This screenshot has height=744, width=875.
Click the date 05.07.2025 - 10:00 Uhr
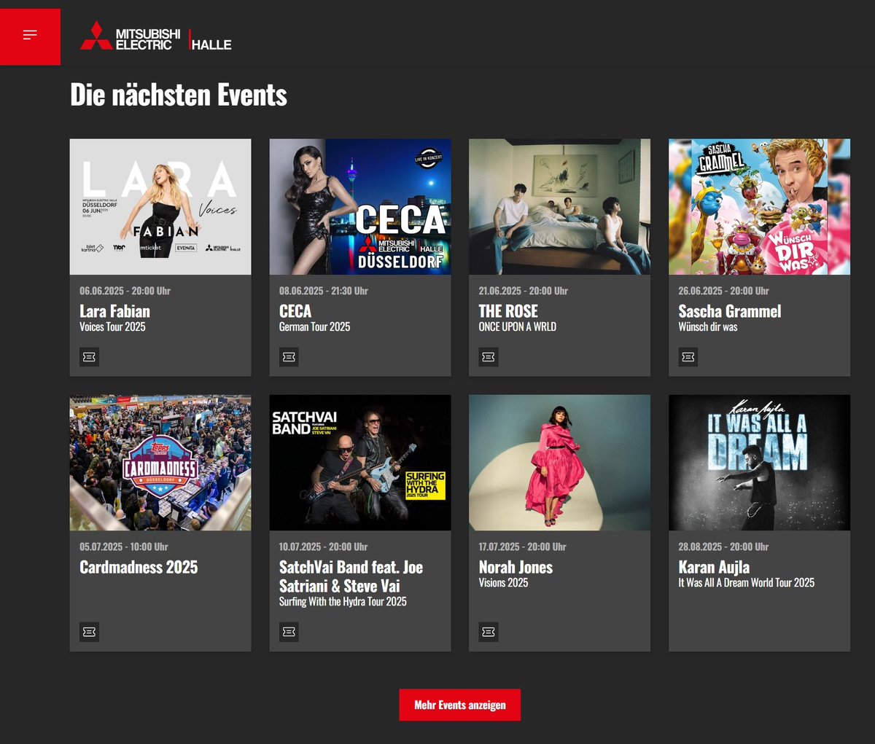point(124,547)
